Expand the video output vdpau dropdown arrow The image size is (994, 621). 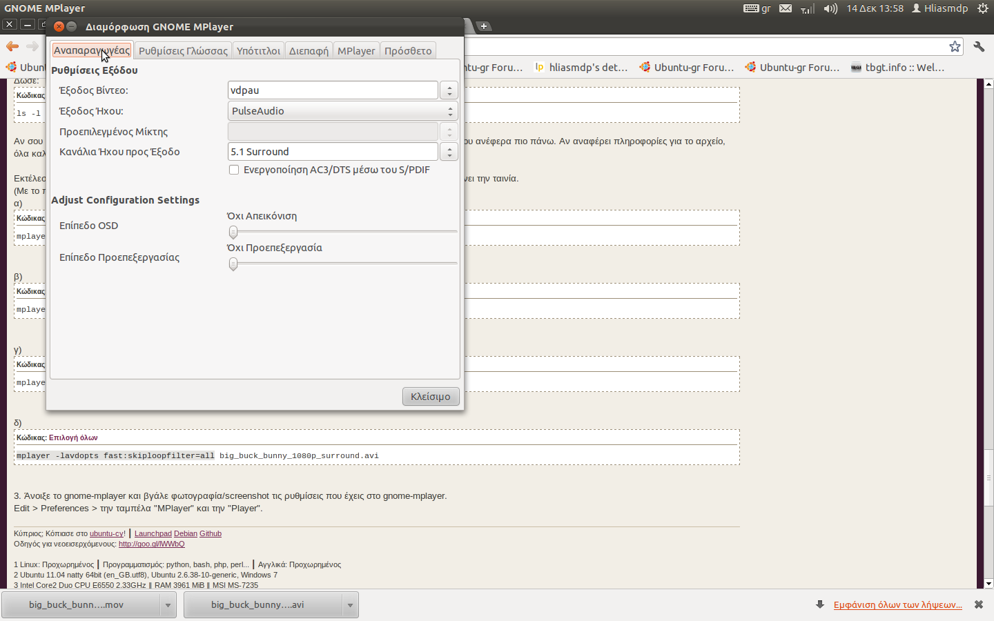point(449,90)
